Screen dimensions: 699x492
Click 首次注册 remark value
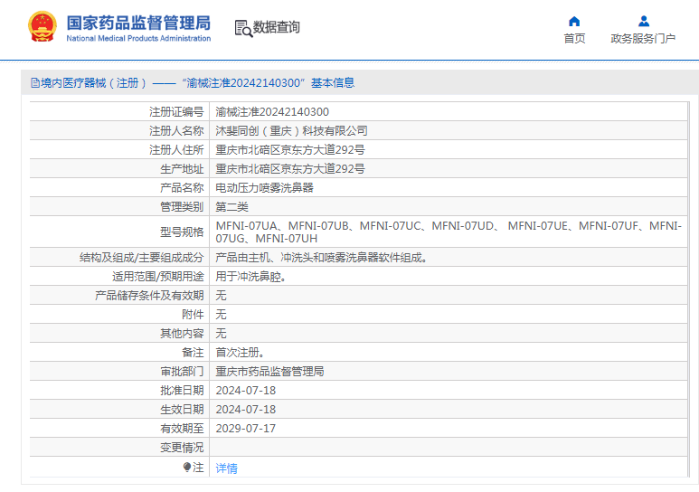240,353
